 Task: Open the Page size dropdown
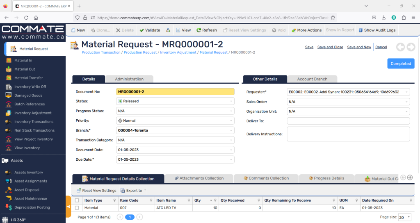pos(405,217)
